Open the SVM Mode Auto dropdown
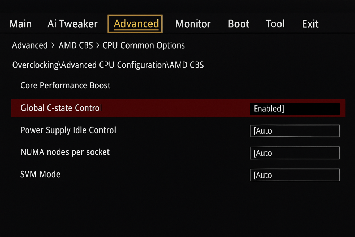 point(294,175)
